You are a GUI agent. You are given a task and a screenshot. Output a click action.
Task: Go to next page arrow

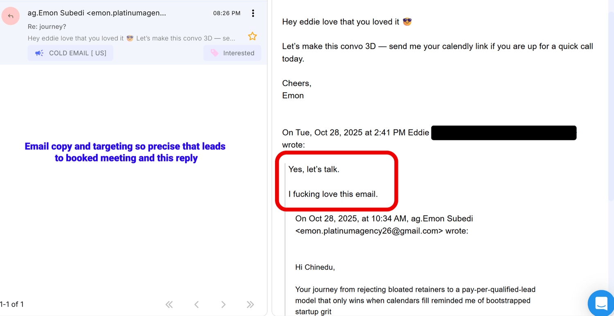click(x=223, y=304)
